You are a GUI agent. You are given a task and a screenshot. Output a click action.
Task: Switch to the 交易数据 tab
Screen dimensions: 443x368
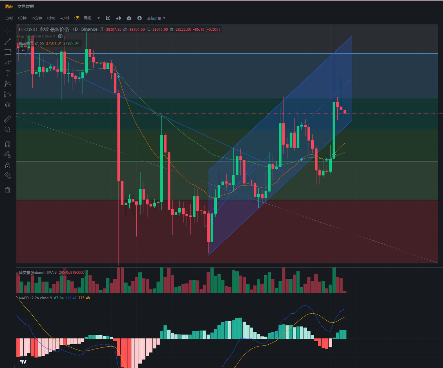[26, 6]
